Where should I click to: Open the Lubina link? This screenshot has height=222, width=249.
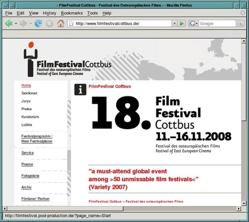click(27, 125)
